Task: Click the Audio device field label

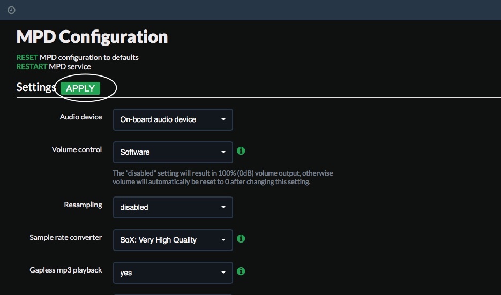Action: click(x=81, y=117)
